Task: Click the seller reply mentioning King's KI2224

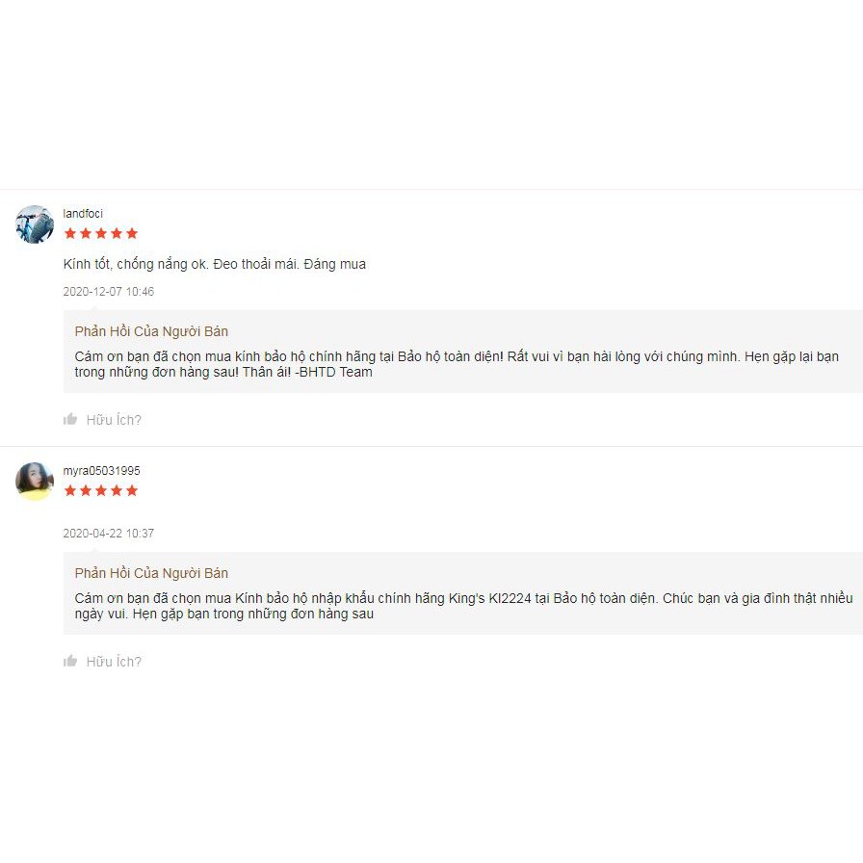Action: (463, 606)
